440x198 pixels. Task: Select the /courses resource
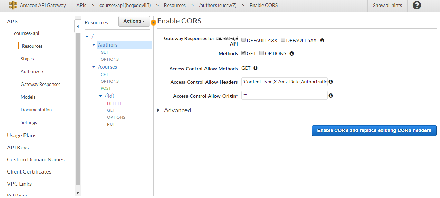tap(107, 67)
